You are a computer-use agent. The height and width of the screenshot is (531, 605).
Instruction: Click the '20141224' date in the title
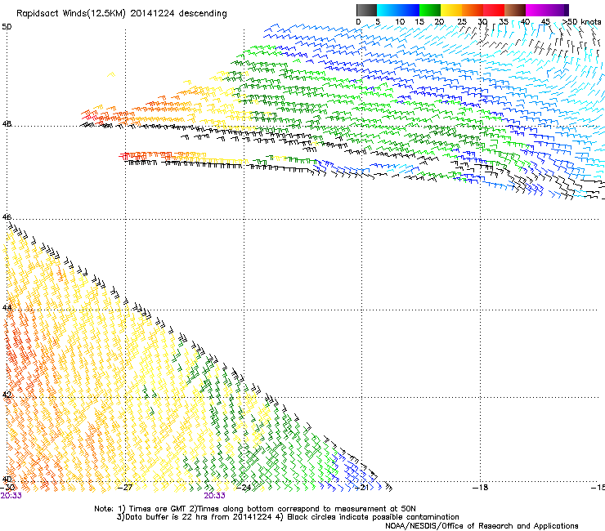[152, 14]
